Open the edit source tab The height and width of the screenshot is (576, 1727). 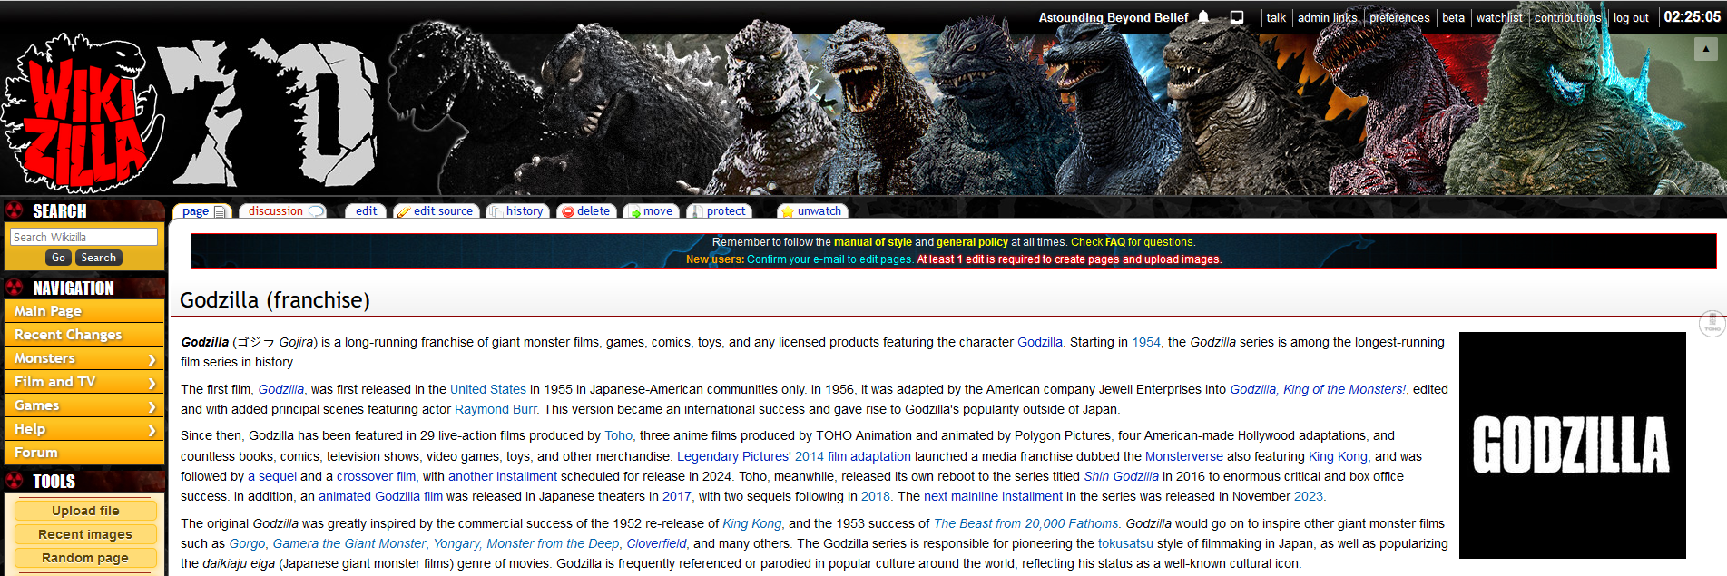(436, 211)
